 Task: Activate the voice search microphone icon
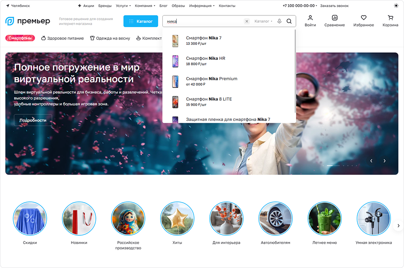click(279, 21)
